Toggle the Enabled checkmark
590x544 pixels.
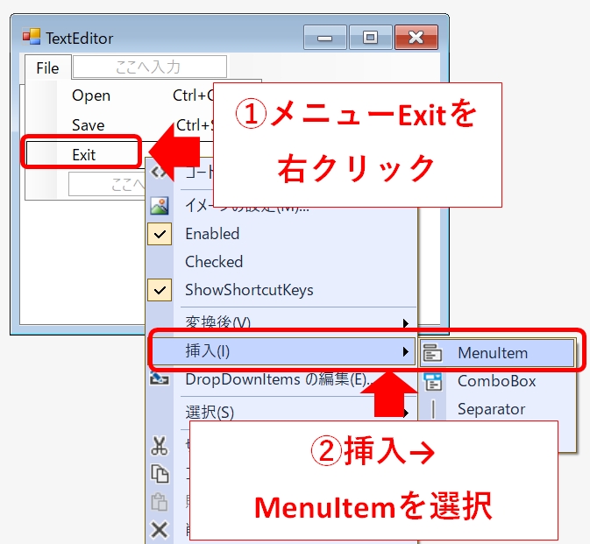(160, 234)
